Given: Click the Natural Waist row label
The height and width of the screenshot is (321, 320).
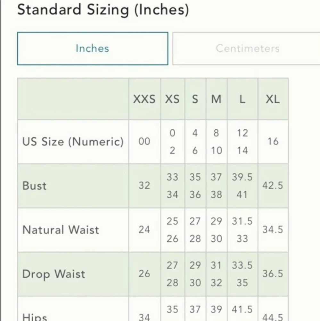Looking at the screenshot, I should coord(61,230).
